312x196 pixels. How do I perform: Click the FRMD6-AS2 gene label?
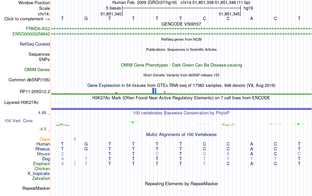(x=38, y=29)
